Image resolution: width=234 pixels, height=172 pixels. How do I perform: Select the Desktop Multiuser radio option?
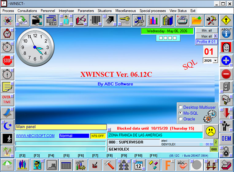(181, 107)
